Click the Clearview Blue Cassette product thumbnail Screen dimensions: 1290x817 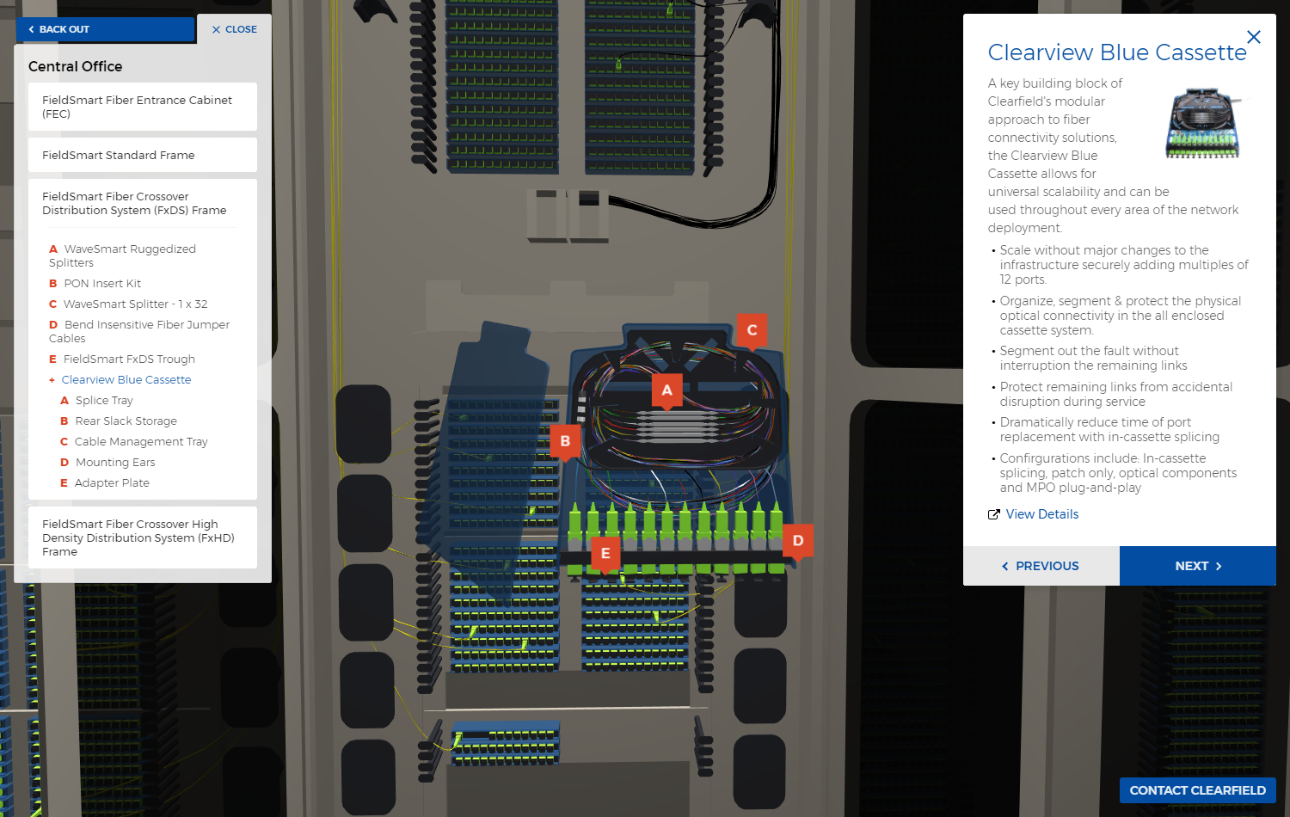(1202, 123)
